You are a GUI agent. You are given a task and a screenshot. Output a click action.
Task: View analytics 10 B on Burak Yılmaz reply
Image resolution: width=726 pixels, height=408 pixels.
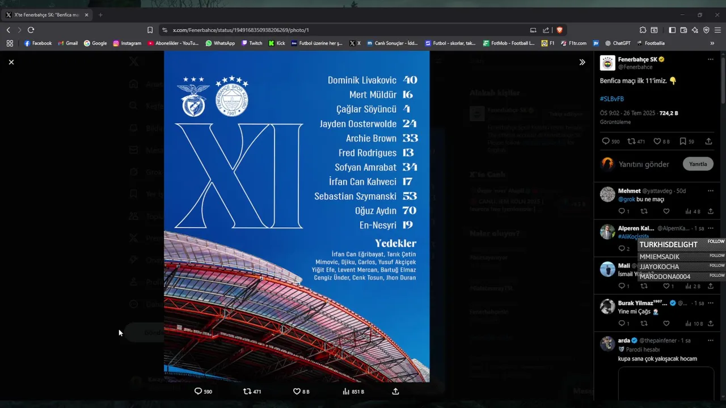(694, 324)
